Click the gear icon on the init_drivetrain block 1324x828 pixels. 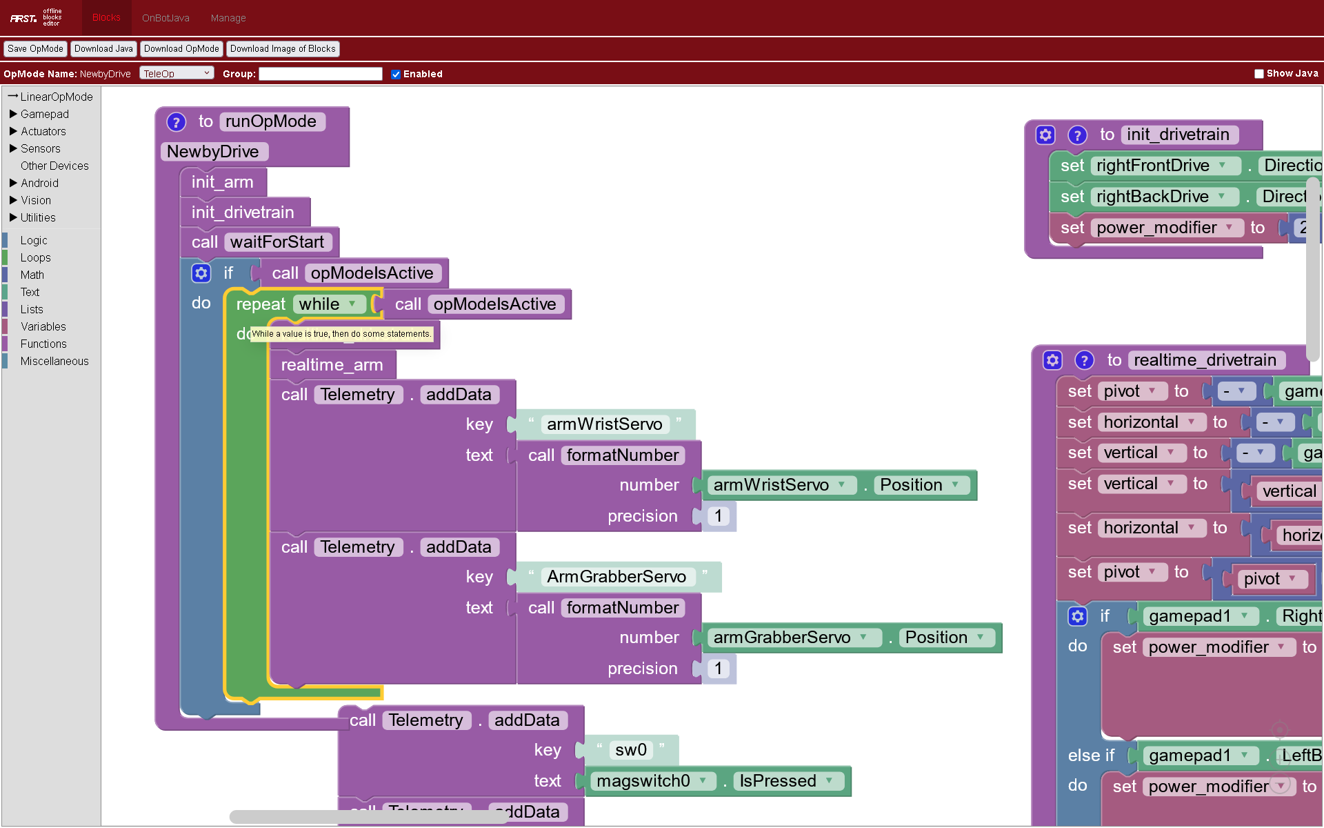click(1045, 135)
